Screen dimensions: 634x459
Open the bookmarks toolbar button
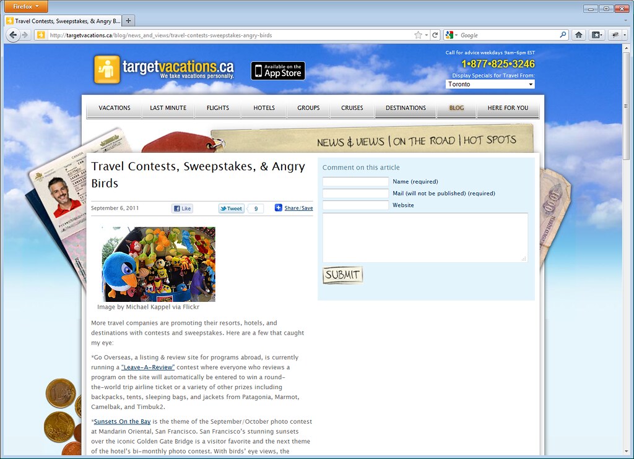coord(597,35)
